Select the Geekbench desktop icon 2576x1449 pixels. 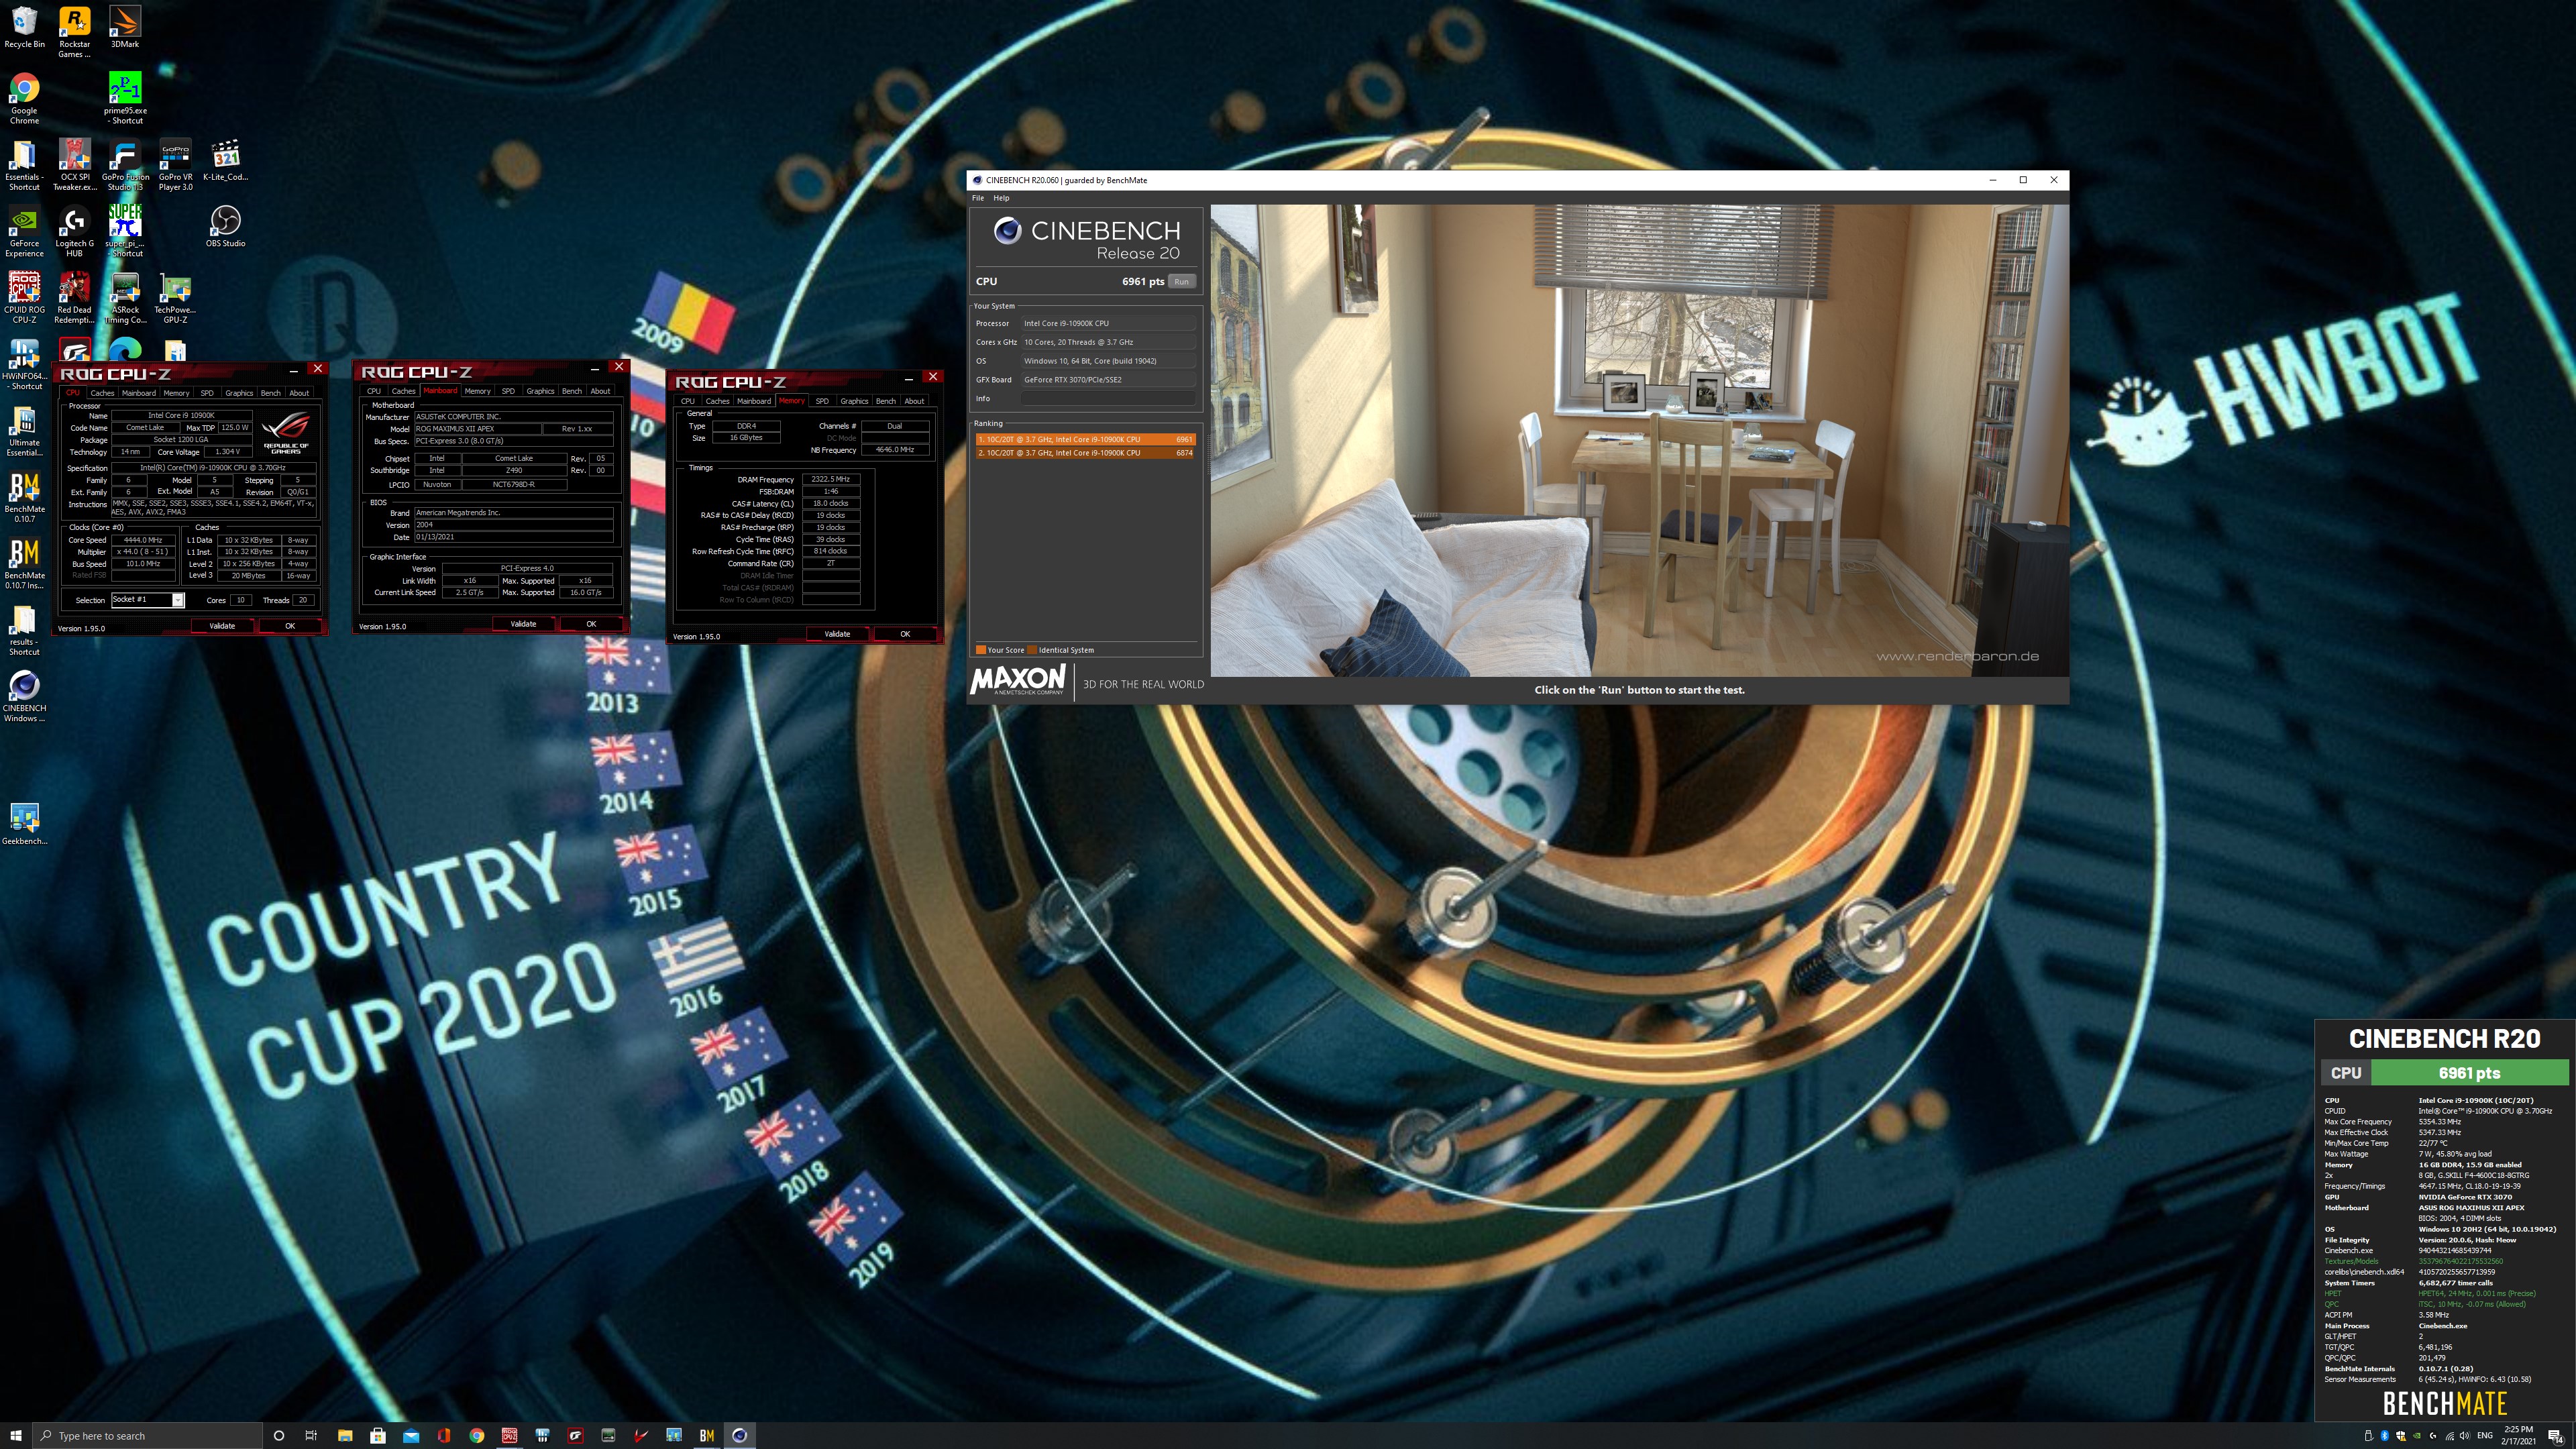[x=24, y=824]
